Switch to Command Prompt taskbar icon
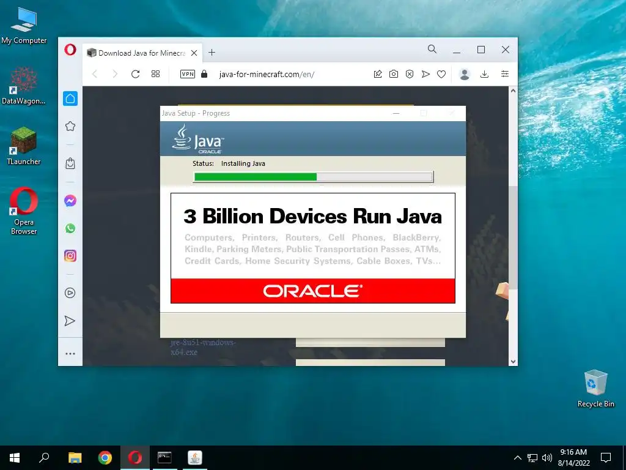 tap(164, 458)
